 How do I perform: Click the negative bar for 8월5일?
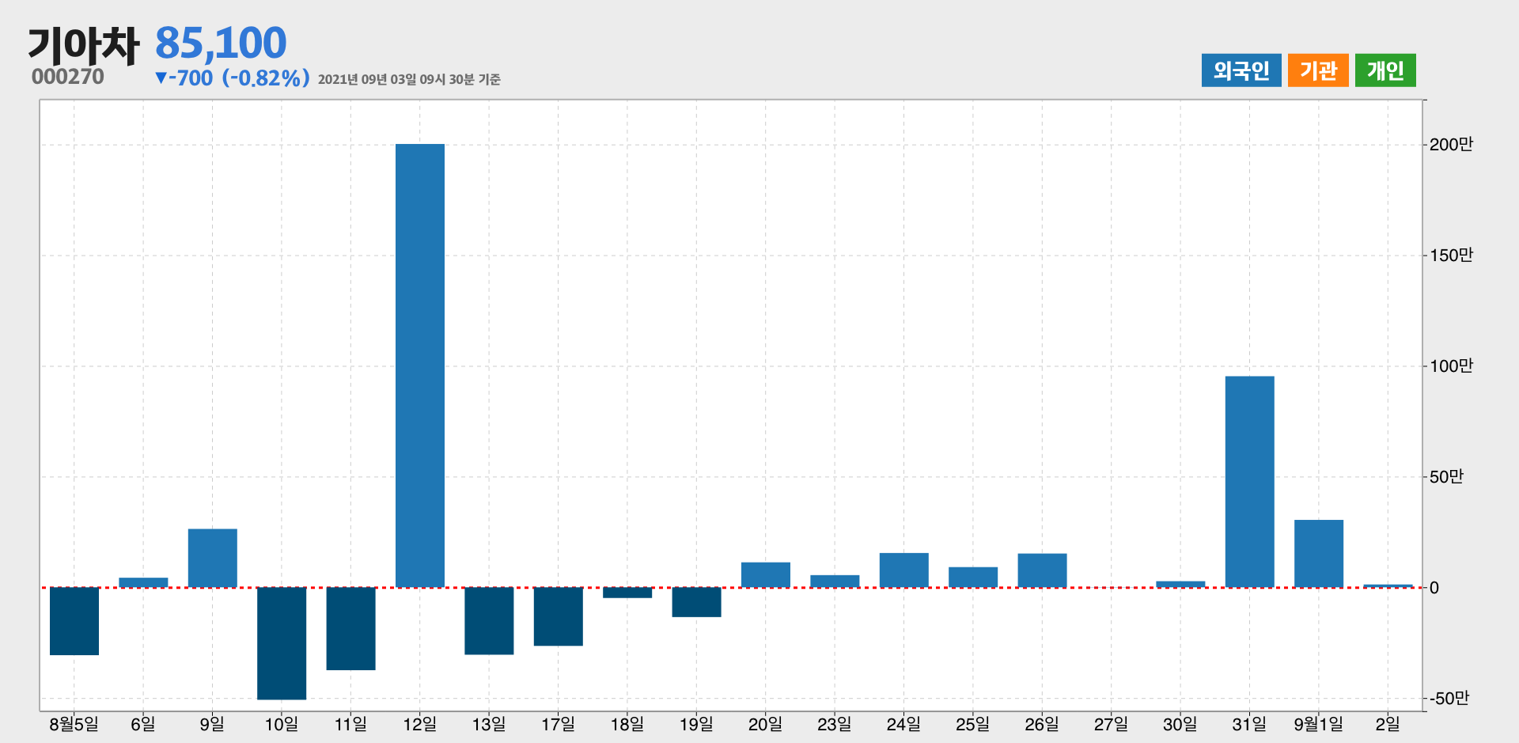(x=74, y=621)
